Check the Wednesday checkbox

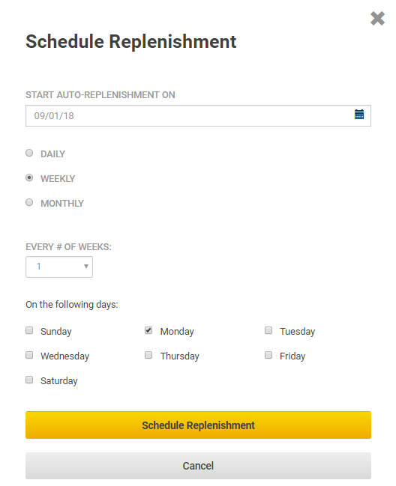click(x=29, y=355)
